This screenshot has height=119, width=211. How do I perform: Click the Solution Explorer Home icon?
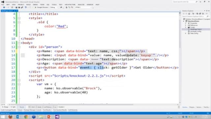click(x=189, y=14)
